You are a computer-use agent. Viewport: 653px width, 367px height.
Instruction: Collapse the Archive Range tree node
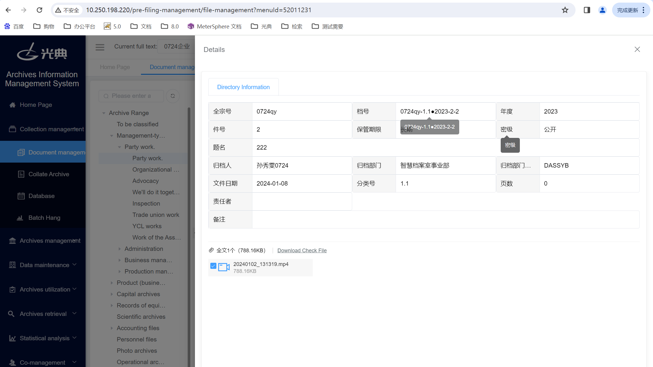tap(104, 113)
